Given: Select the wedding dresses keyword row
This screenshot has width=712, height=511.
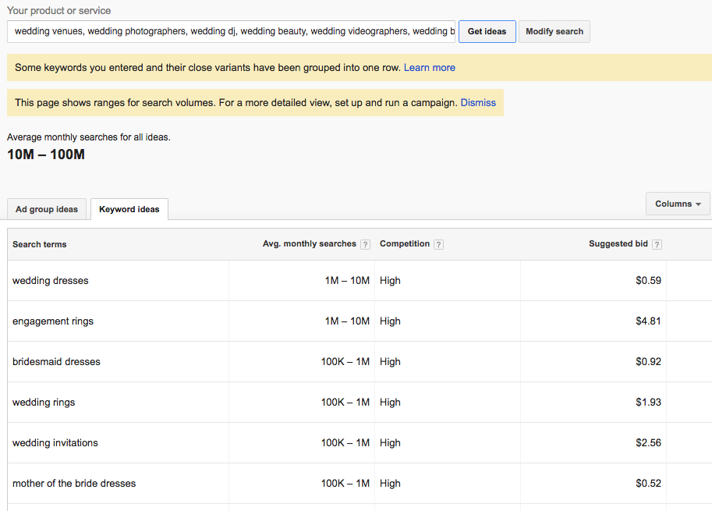Looking at the screenshot, I should point(51,281).
